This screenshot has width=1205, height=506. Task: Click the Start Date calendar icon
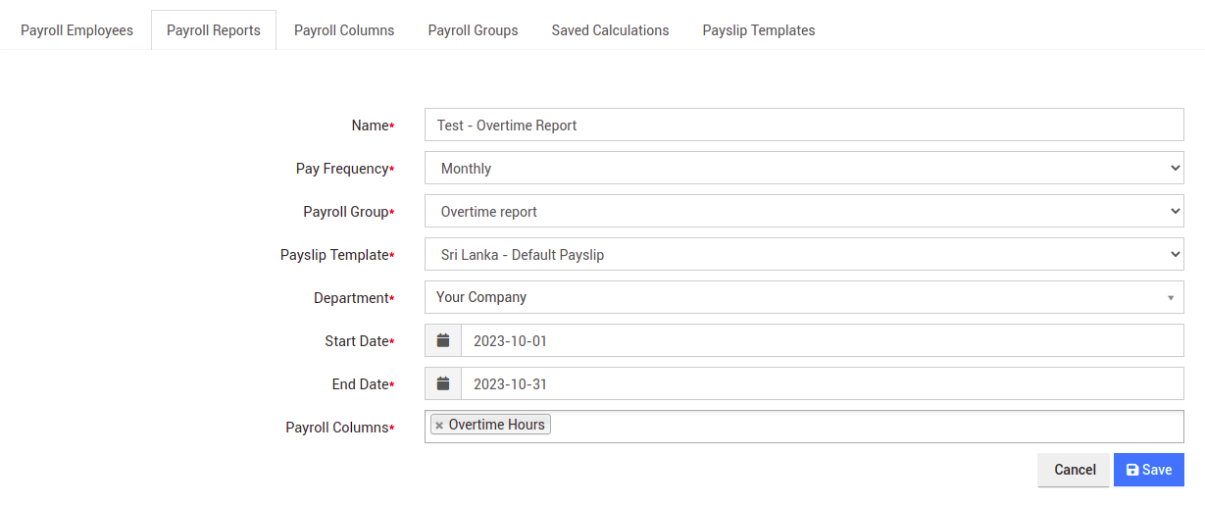(x=443, y=341)
